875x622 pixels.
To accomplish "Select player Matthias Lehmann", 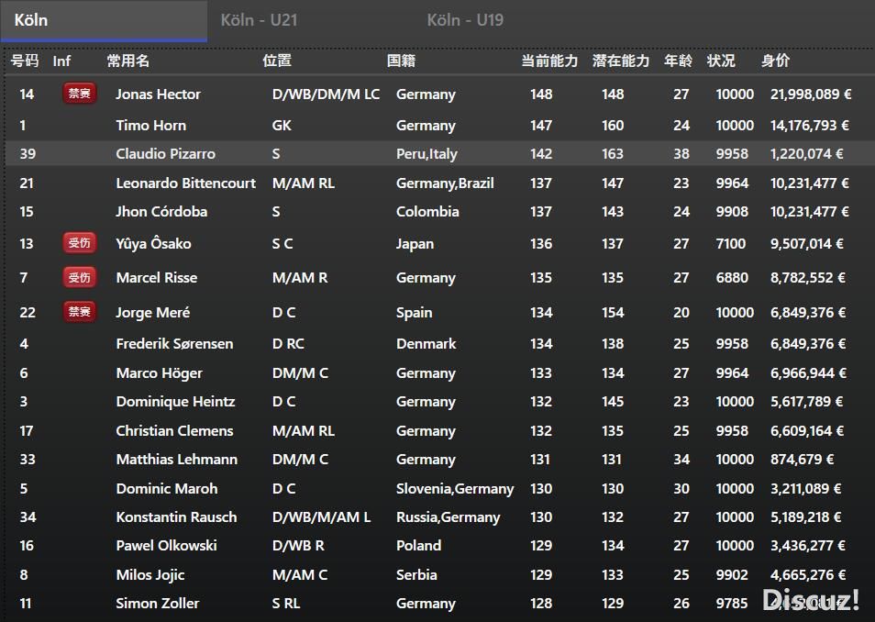I will click(x=176, y=460).
